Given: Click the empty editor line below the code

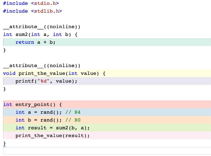Looking at the screenshot, I should point(107,151).
